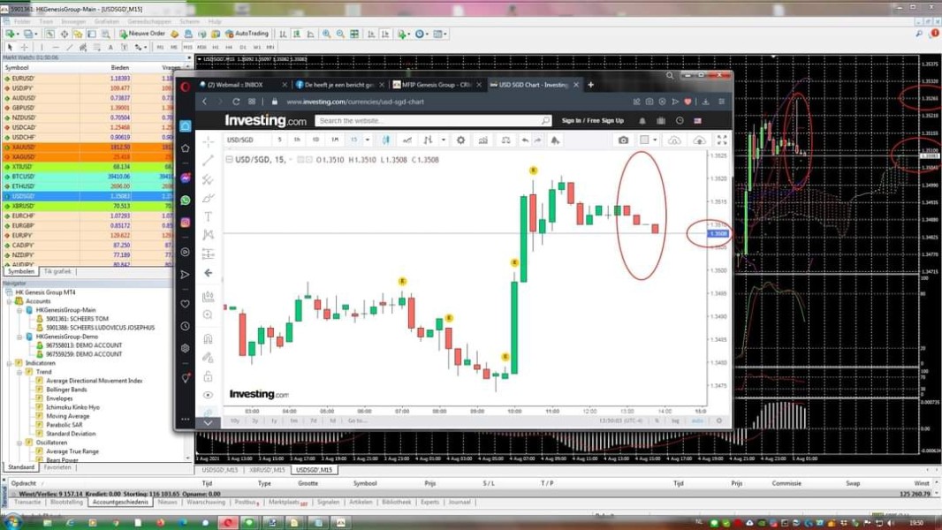This screenshot has height=530, width=942.
Task: Select the 1h interval in the chart toolbar
Action: (297, 140)
